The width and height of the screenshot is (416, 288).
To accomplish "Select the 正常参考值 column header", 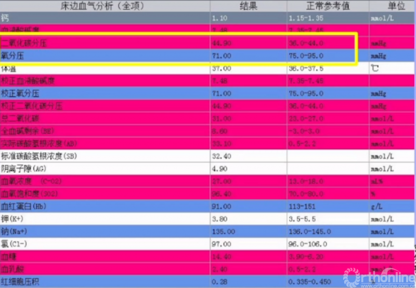I will [x=327, y=6].
